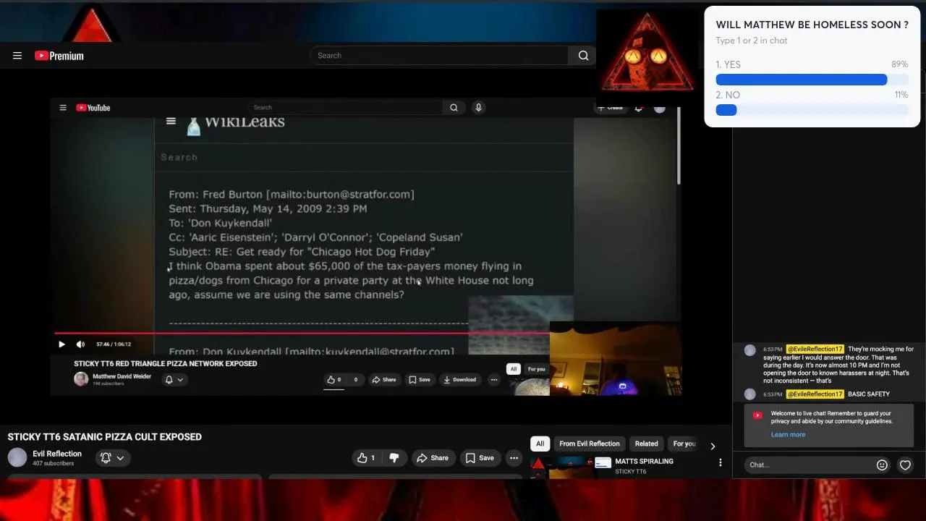Go to YouTube Premium home logo
This screenshot has height=521, width=926.
tap(59, 56)
